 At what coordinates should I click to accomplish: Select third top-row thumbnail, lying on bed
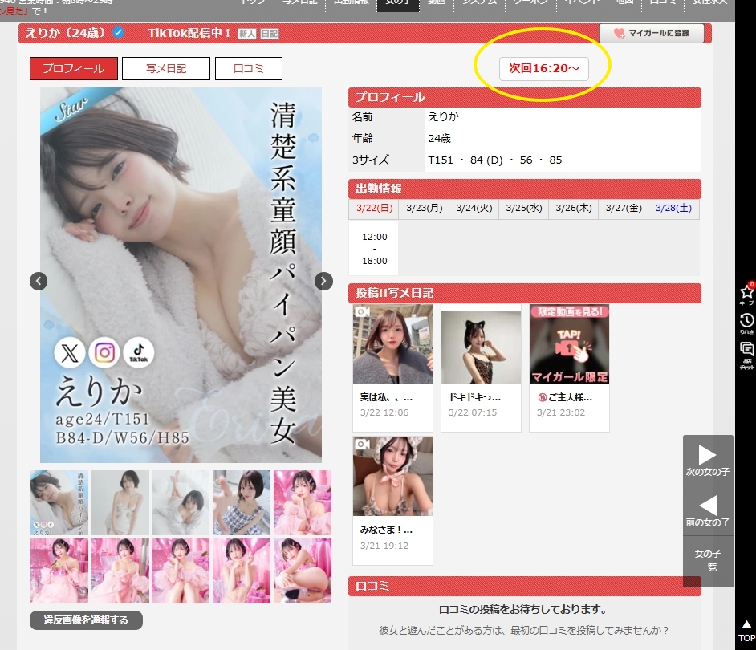pos(181,503)
